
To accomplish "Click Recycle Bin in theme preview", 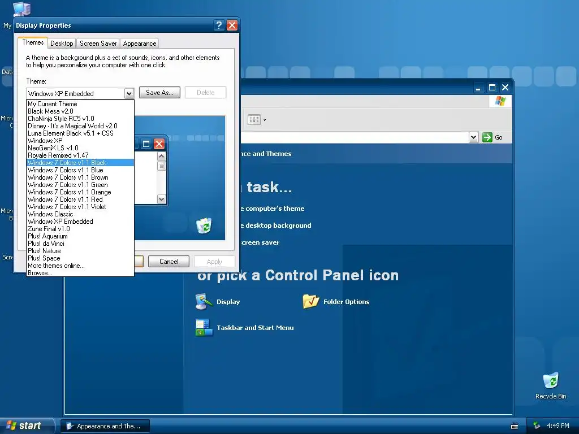I will click(204, 225).
